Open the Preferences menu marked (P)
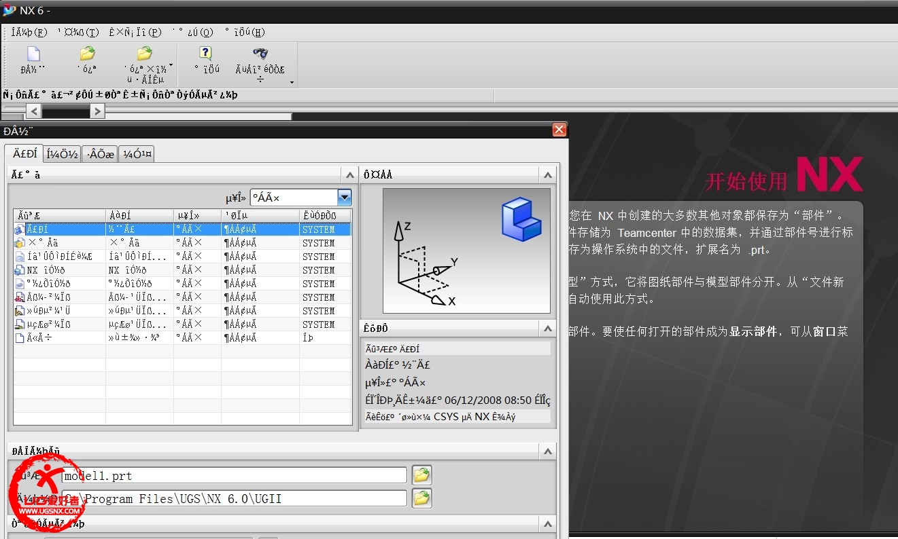Viewport: 898px width, 539px height. [x=135, y=32]
